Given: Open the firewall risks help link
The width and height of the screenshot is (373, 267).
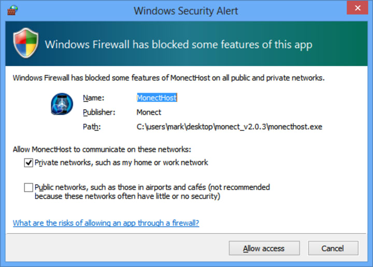Looking at the screenshot, I should 106,223.
